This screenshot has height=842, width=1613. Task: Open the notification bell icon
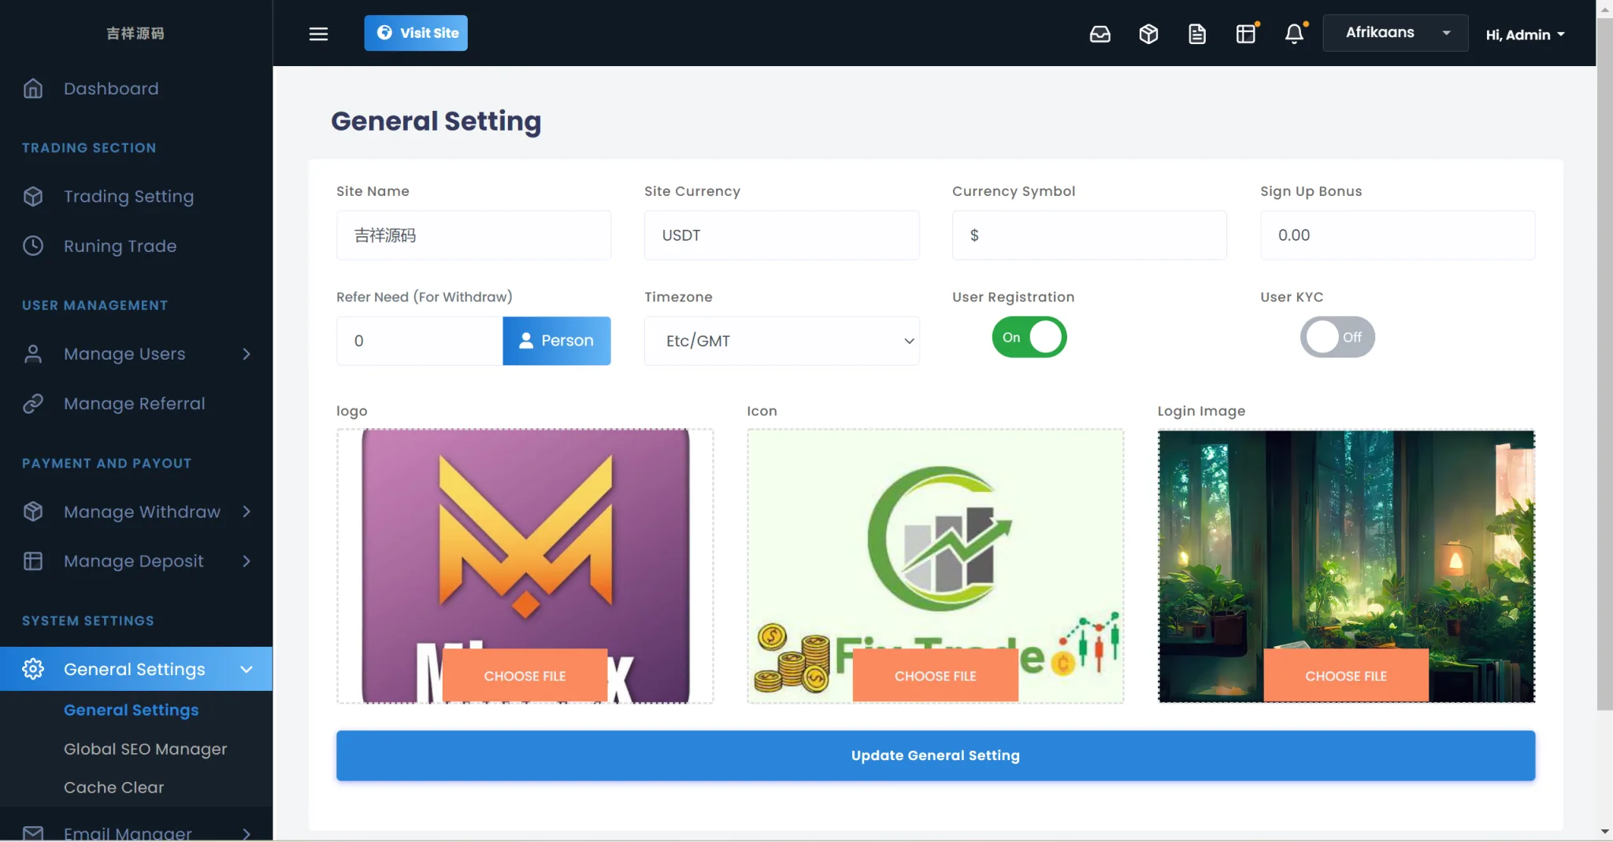1294,34
